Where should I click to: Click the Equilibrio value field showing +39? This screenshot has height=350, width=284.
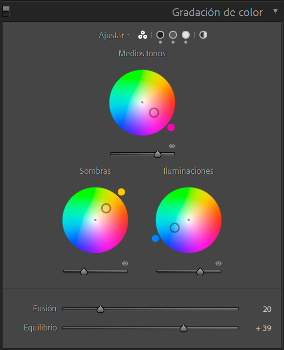(x=263, y=328)
